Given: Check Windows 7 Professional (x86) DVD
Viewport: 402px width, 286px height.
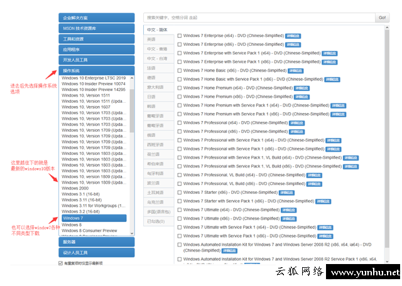Looking at the screenshot, I should [180, 132].
